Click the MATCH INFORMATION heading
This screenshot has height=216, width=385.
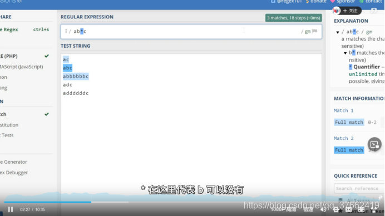[359, 98]
